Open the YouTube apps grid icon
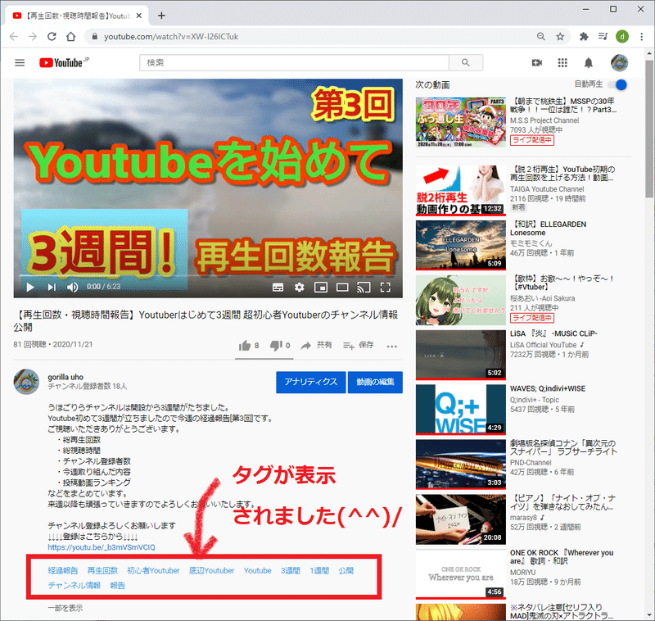This screenshot has height=621, width=655. coord(562,63)
